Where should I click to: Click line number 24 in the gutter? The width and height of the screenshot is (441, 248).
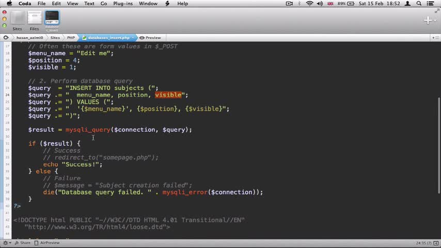pos(7,95)
